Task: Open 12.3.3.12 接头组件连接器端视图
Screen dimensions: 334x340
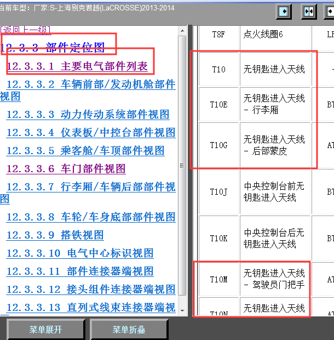Action: point(91,289)
